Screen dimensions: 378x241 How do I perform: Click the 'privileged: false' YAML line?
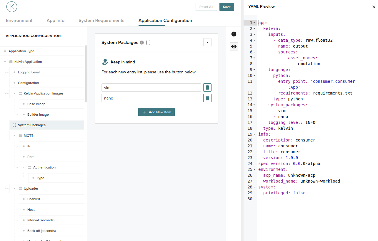pyautogui.click(x=284, y=193)
